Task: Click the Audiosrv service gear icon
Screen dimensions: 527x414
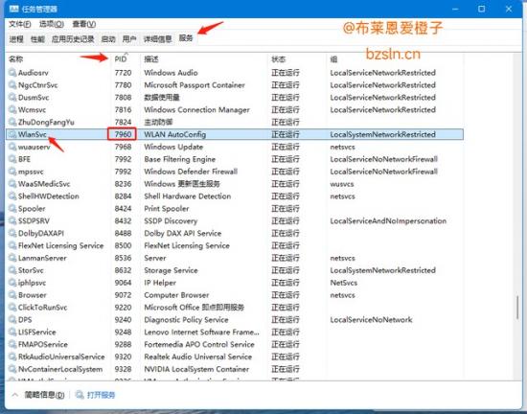Action: 12,73
